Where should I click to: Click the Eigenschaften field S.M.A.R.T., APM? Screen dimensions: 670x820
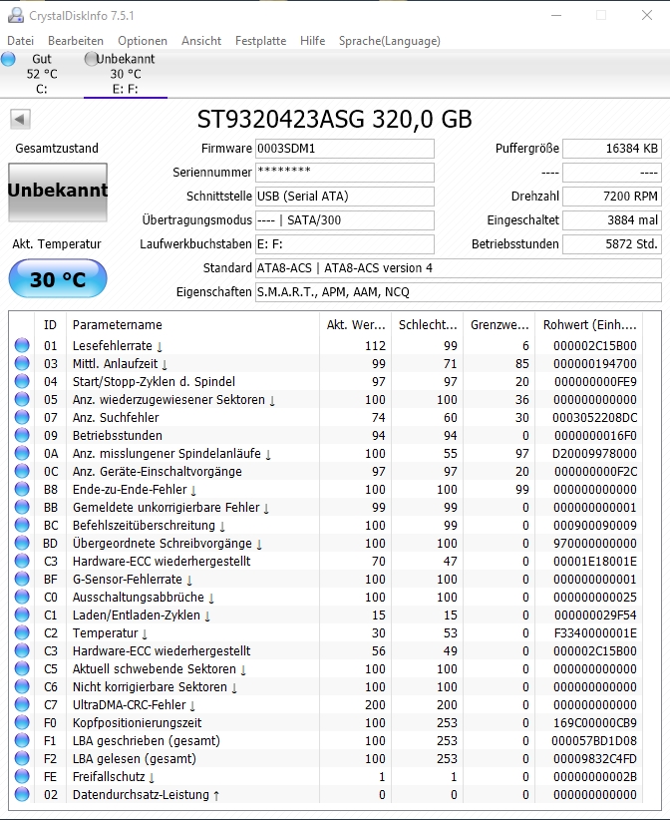pos(459,292)
